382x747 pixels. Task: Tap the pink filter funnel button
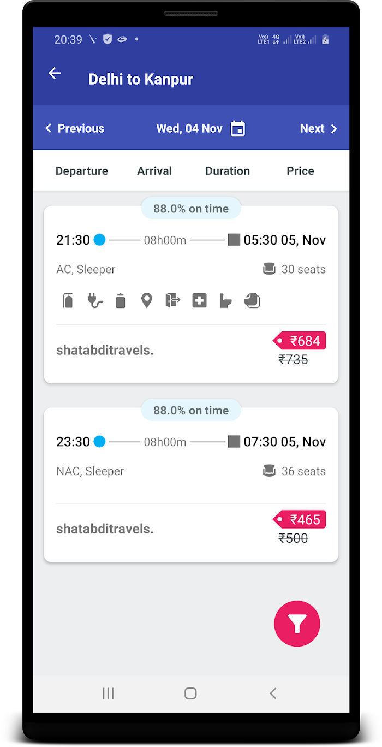[297, 624]
